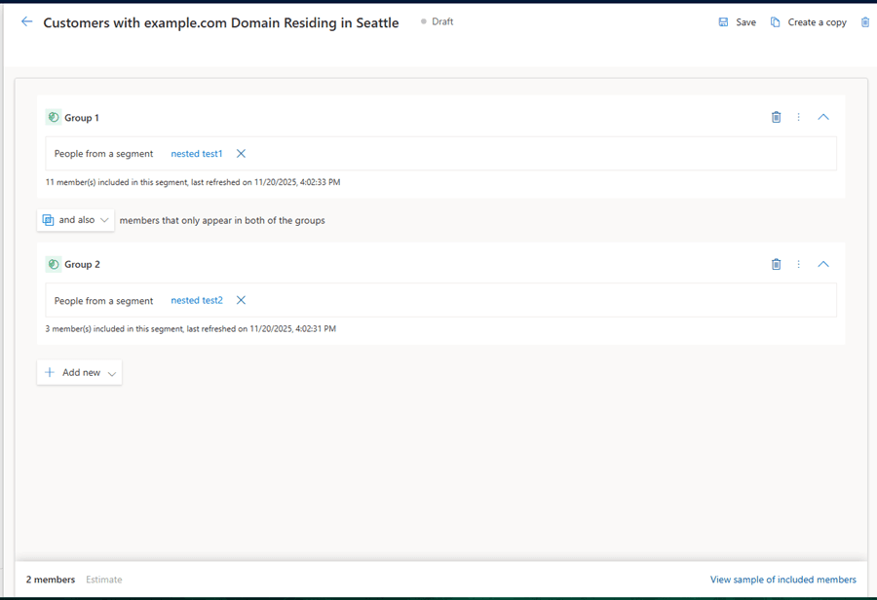
Task: Delete Group 1 with trash icon
Action: tap(776, 117)
